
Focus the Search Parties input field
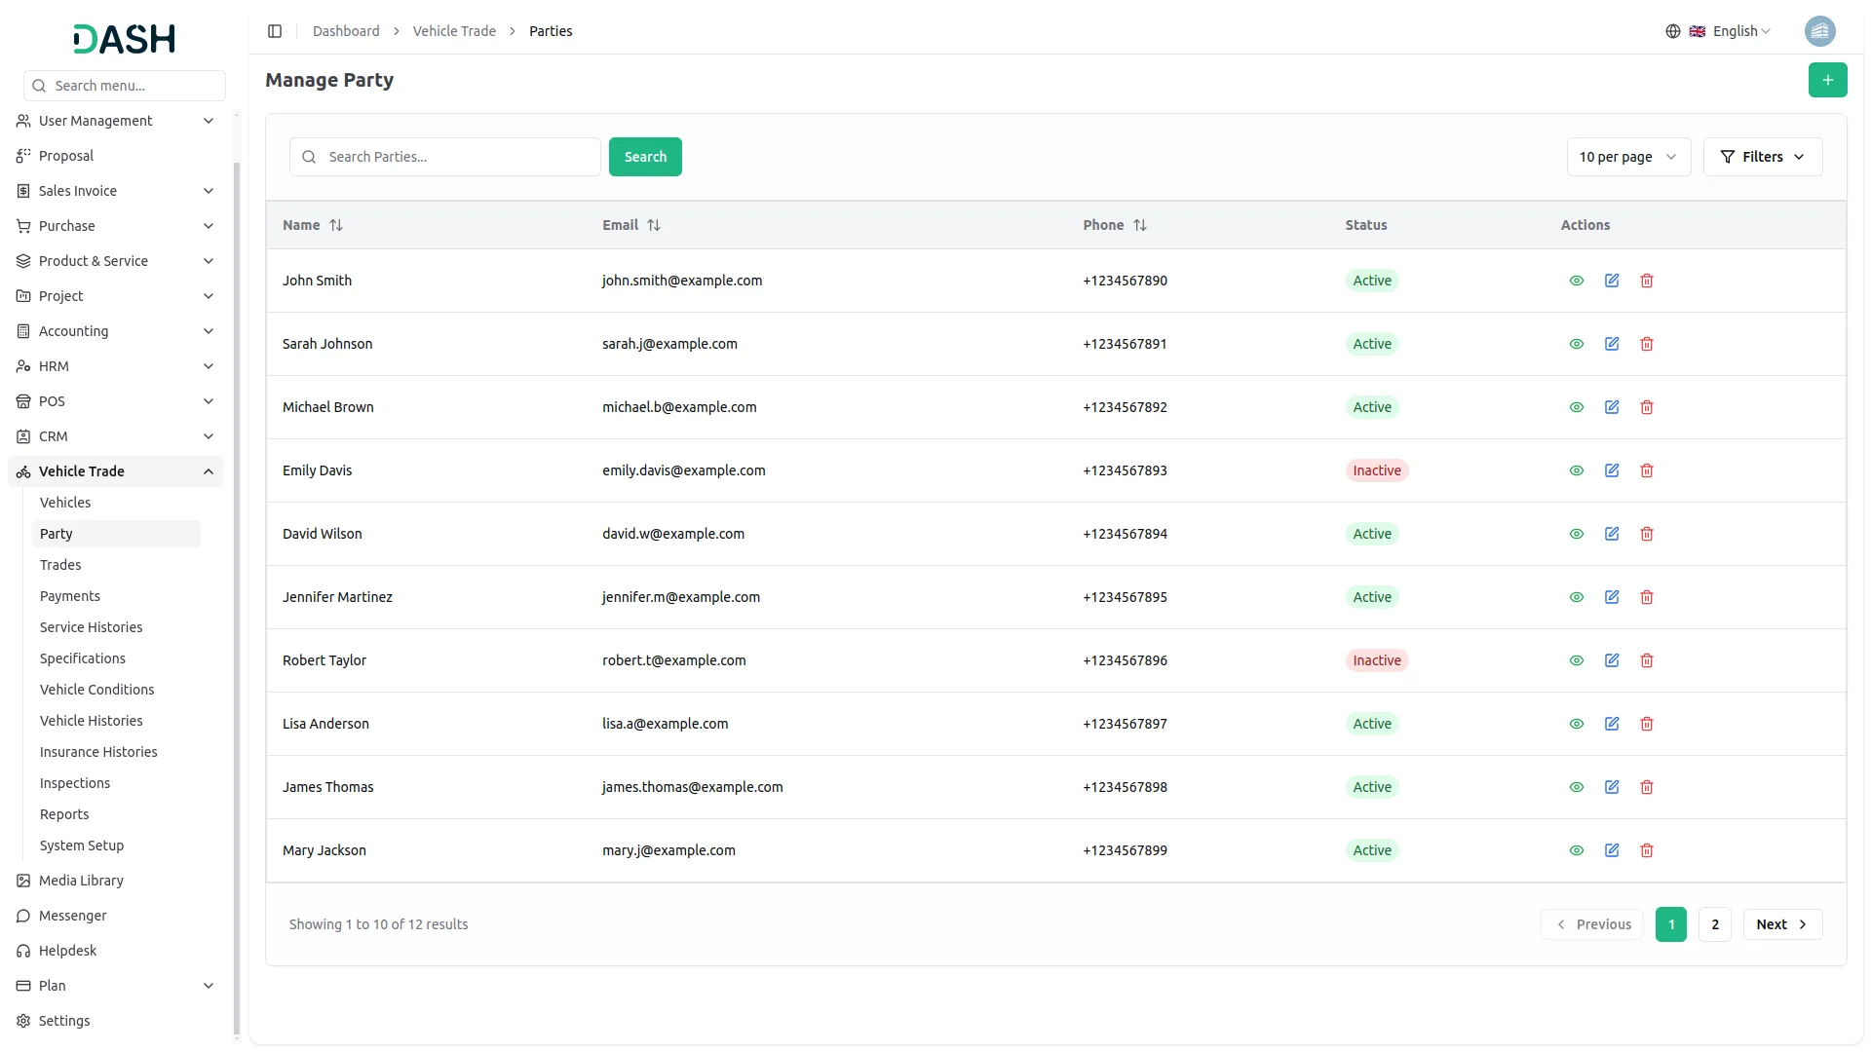click(x=458, y=157)
